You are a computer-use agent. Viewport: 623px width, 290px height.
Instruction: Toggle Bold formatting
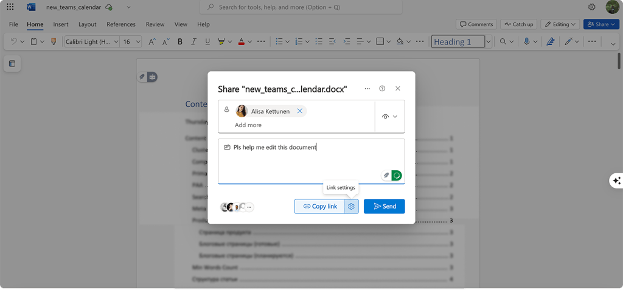[x=180, y=41]
